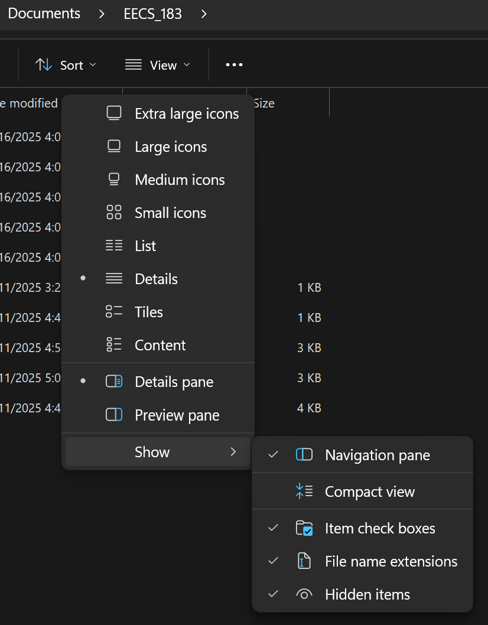The height and width of the screenshot is (625, 488).
Task: Click the Item check boxes folder icon
Action: click(304, 528)
